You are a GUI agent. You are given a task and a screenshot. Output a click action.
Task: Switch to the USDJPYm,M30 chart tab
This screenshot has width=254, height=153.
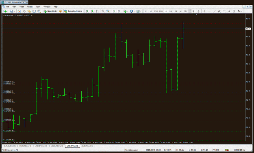(41, 146)
